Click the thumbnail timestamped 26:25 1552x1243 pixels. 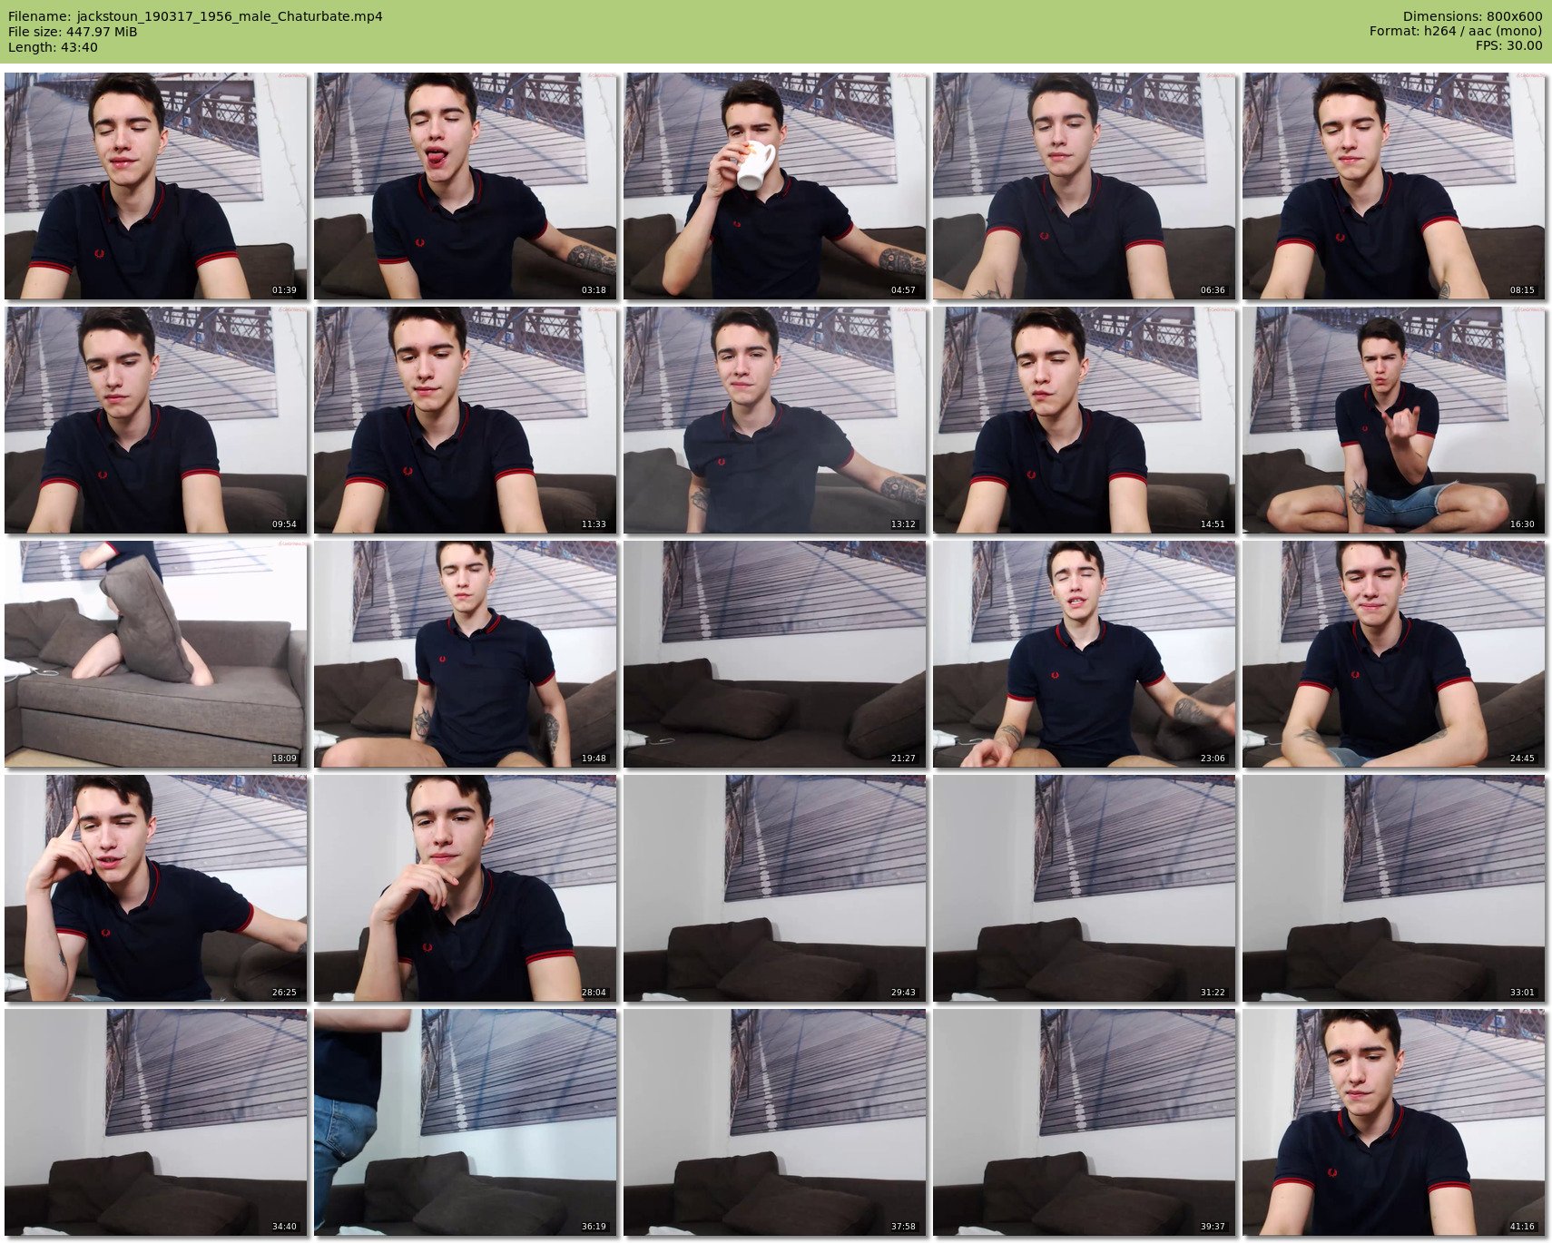point(155,888)
